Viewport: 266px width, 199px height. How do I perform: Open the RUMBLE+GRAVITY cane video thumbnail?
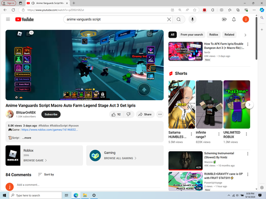(x=186, y=181)
